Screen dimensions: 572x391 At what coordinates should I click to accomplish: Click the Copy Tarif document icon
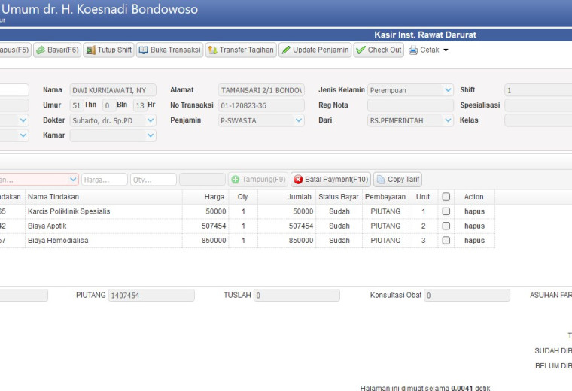tap(381, 180)
